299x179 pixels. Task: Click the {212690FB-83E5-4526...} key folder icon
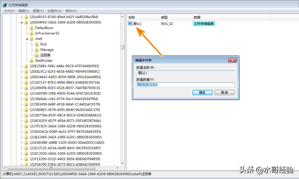point(26,88)
